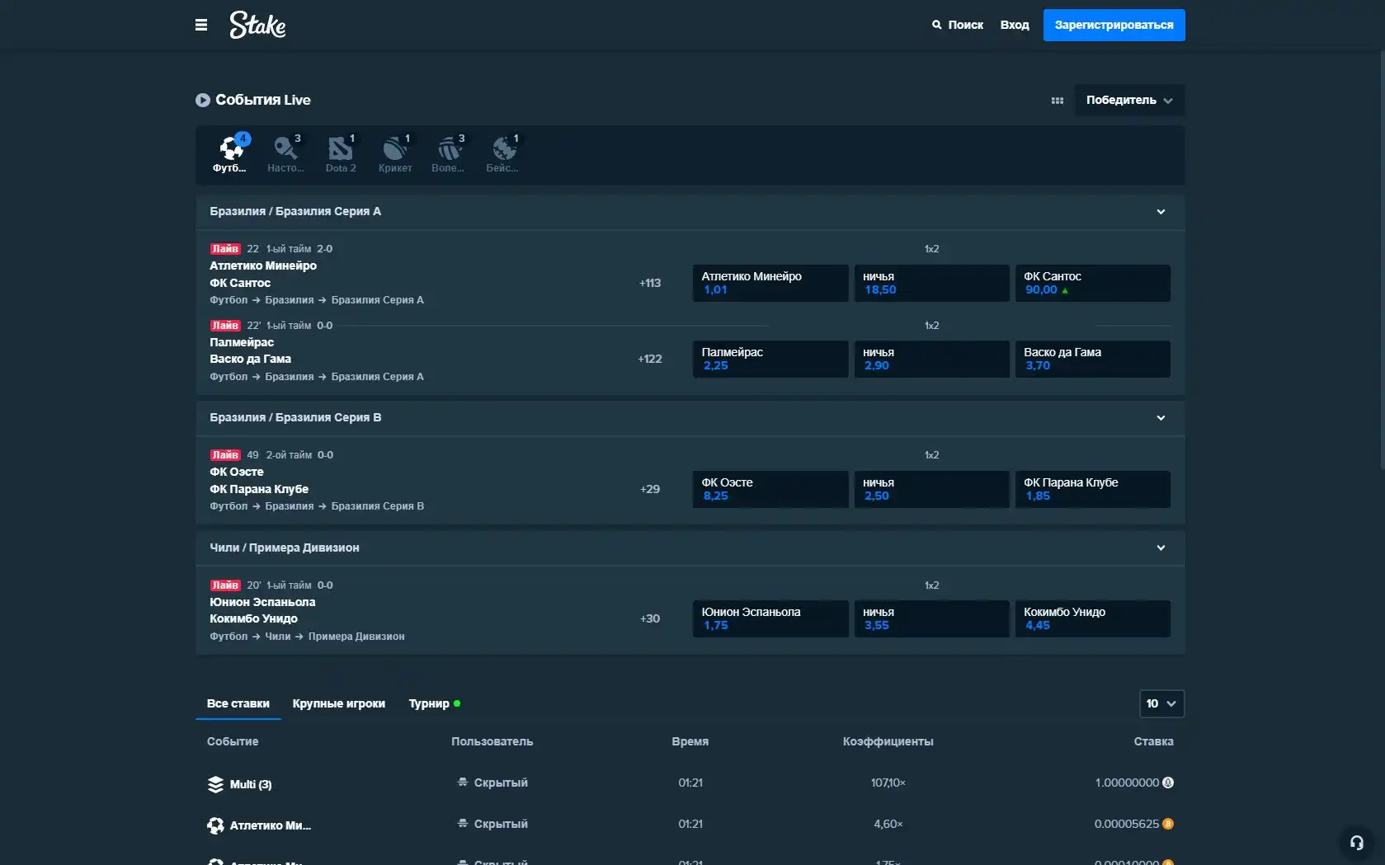
Task: Click the Вход login link
Action: [x=1015, y=25]
